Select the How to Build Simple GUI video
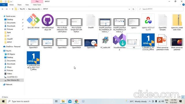The width and height of the screenshot is (185, 104). pos(76,22)
